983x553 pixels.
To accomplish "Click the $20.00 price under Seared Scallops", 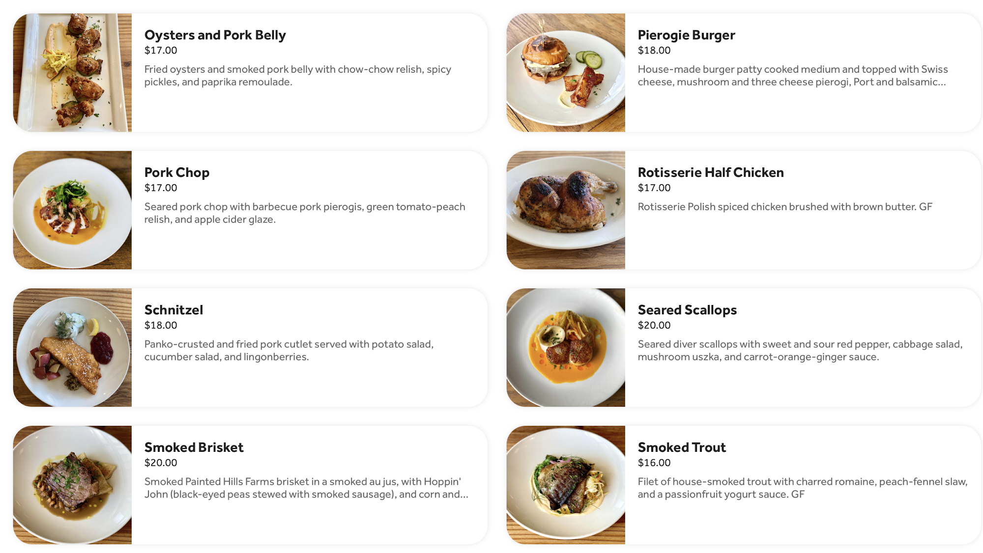I will coord(654,325).
